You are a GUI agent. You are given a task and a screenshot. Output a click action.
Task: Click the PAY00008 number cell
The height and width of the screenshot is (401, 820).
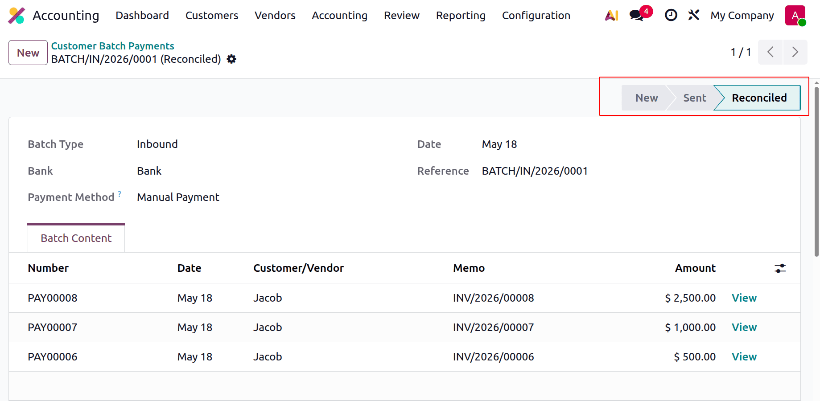53,298
